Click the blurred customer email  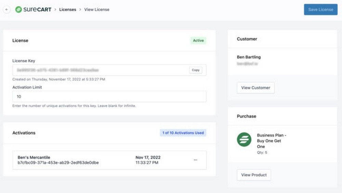click(x=247, y=64)
